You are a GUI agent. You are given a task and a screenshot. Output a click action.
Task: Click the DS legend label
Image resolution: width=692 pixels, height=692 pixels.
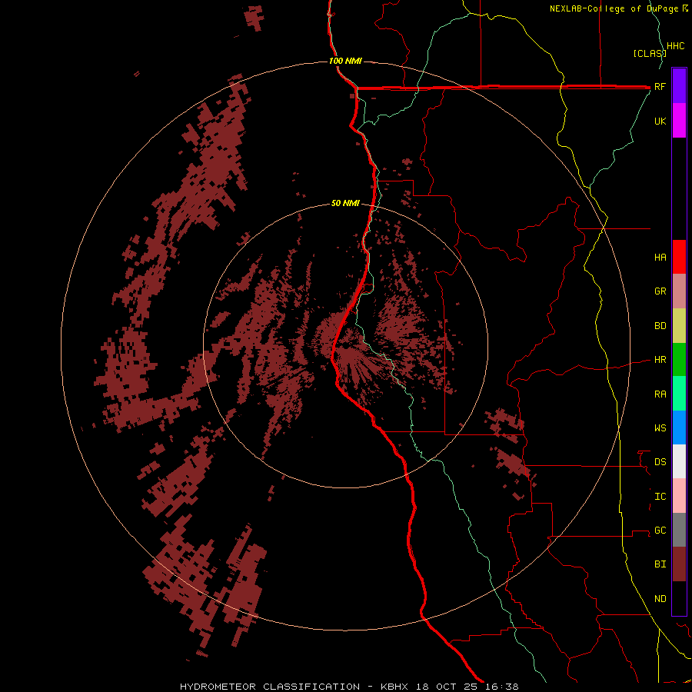click(x=660, y=462)
